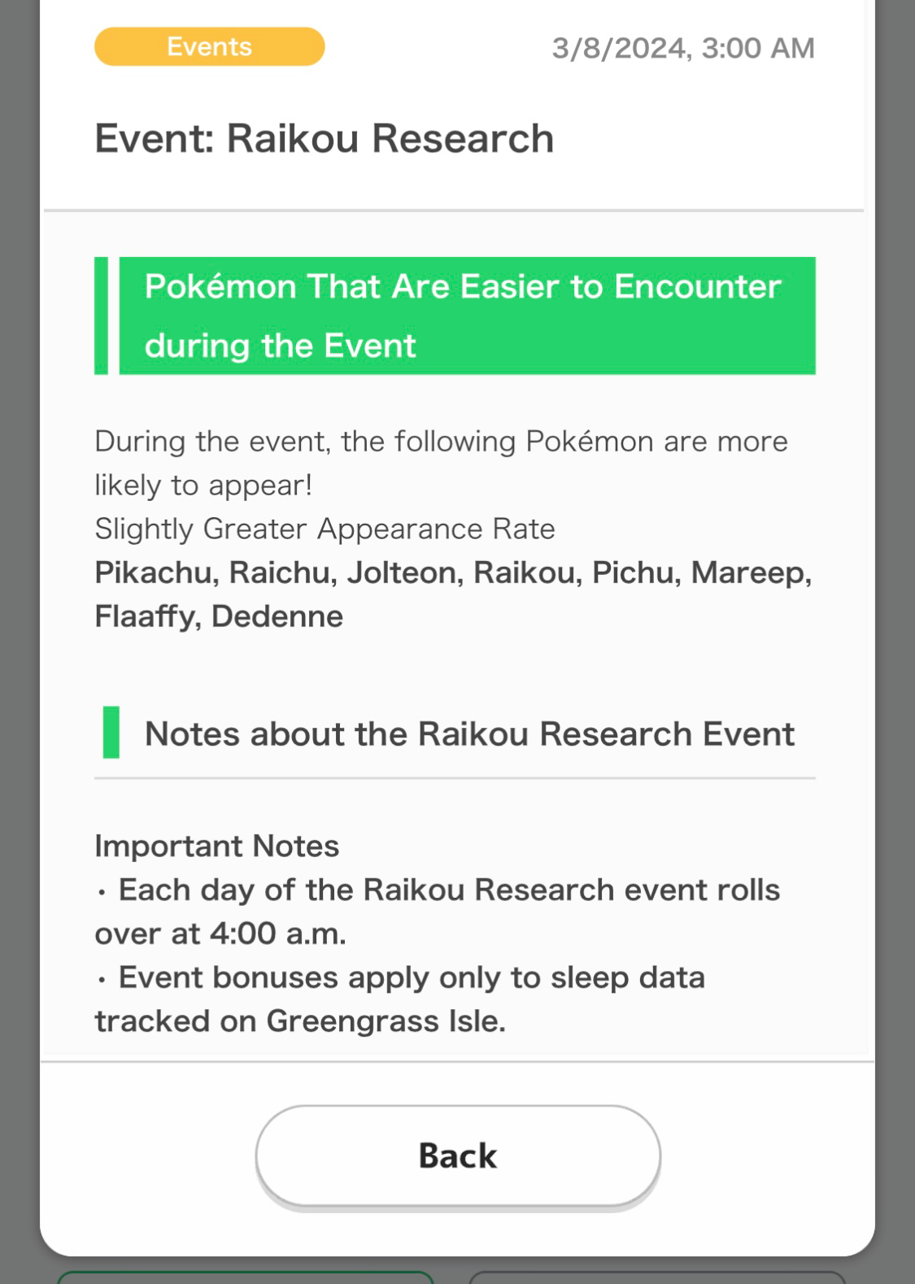Click the Pikachu, Raichu, Jolteon Pokémon list line
This screenshot has height=1284, width=915.
(x=453, y=572)
